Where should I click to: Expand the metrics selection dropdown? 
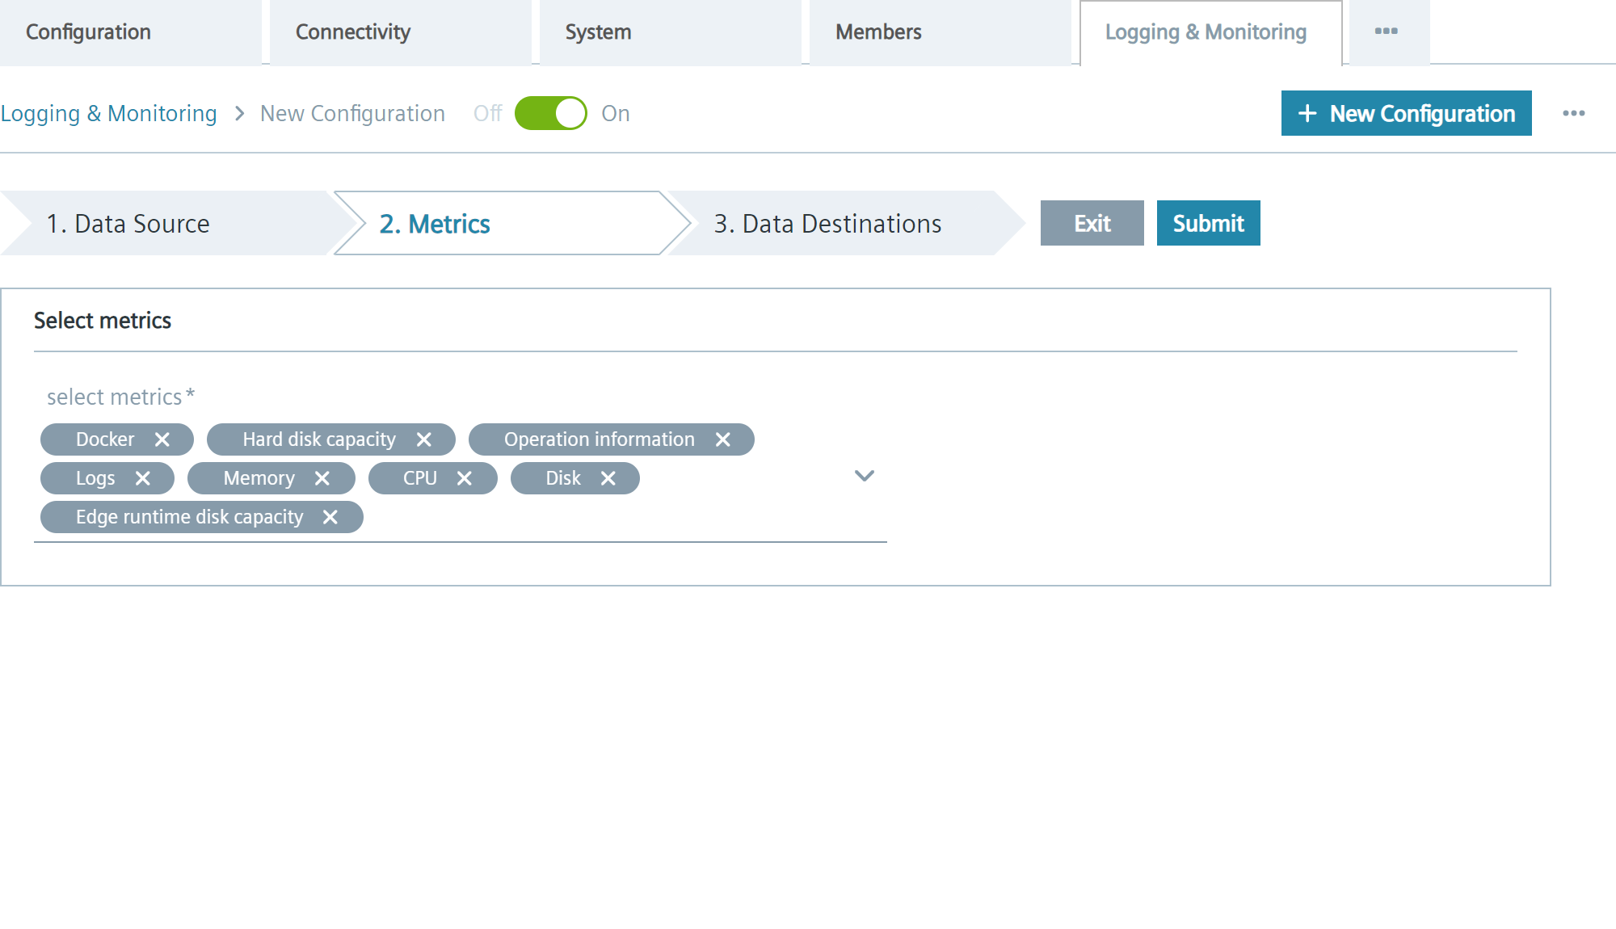point(863,477)
